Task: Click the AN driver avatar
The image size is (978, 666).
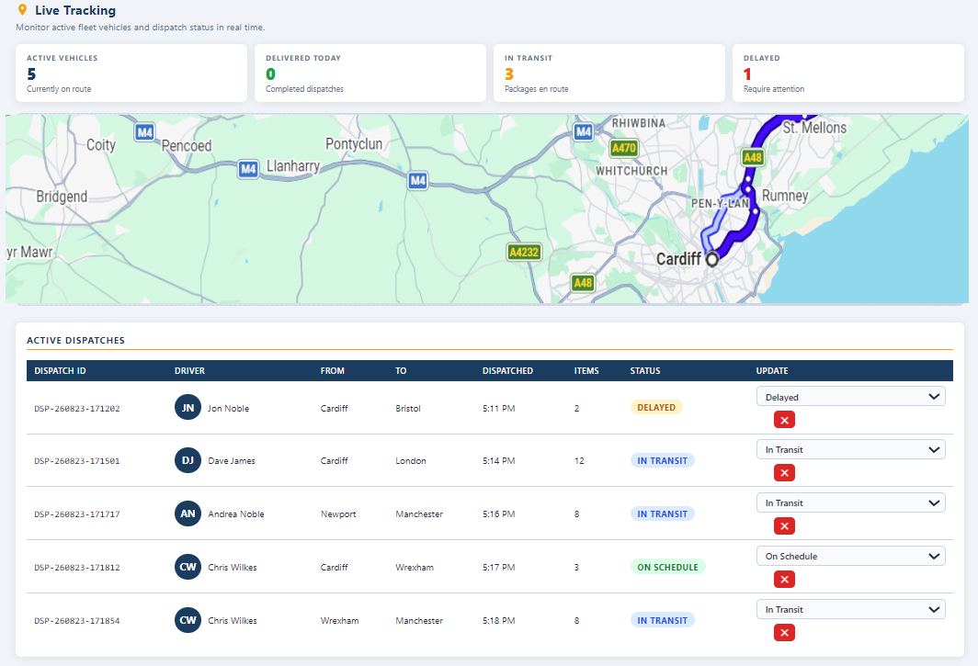Action: pyautogui.click(x=188, y=514)
